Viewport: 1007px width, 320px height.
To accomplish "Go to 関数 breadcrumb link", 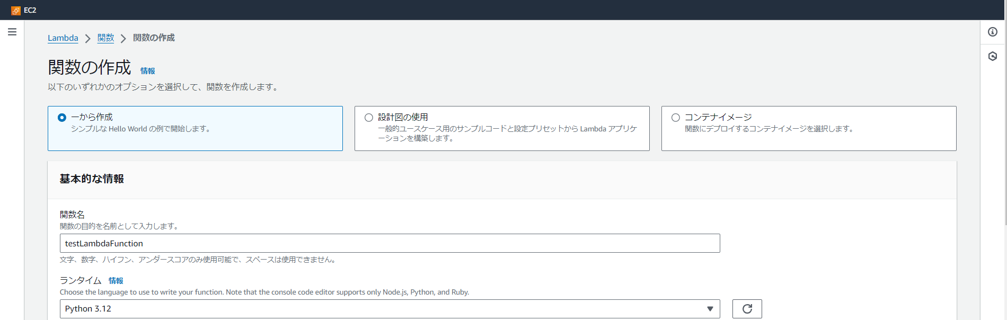I will tap(106, 38).
